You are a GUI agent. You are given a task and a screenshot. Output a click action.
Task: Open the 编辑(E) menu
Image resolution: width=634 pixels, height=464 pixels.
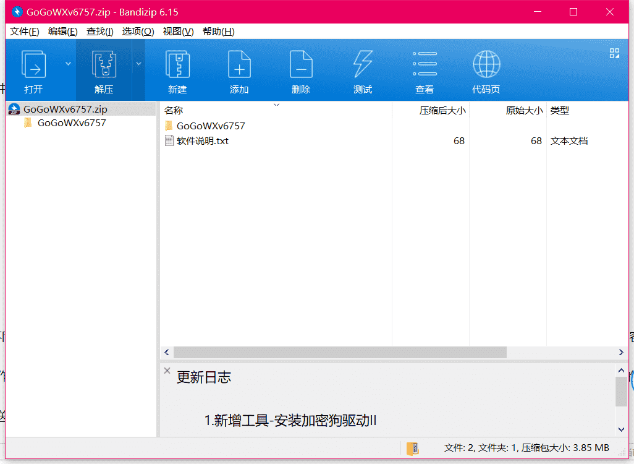pyautogui.click(x=62, y=32)
